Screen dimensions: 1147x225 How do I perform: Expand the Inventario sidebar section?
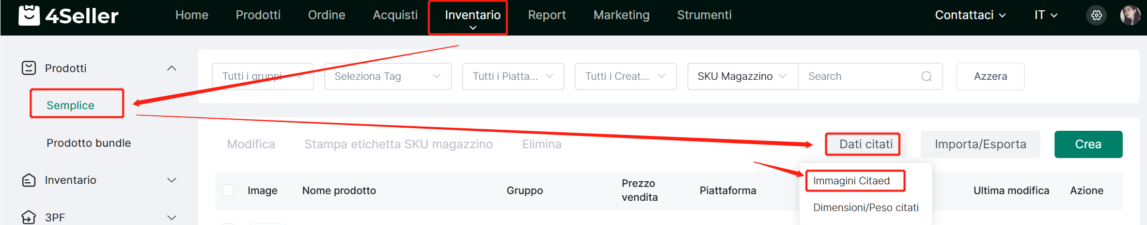172,180
